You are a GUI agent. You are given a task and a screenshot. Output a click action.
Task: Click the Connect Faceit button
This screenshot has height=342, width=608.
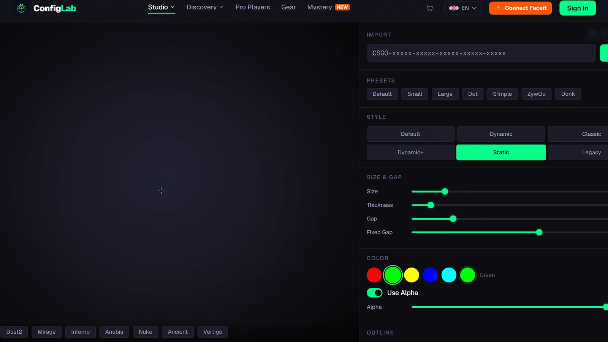click(x=520, y=8)
